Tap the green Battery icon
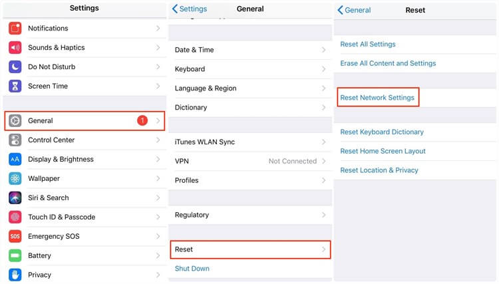Image resolution: width=499 pixels, height=284 pixels. 15,256
